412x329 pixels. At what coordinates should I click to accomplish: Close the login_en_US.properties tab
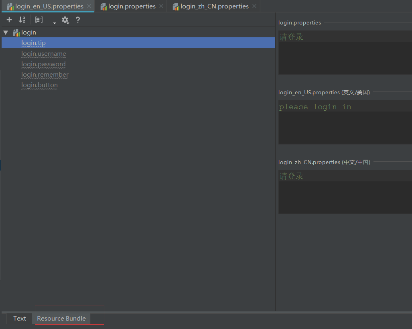tap(89, 6)
